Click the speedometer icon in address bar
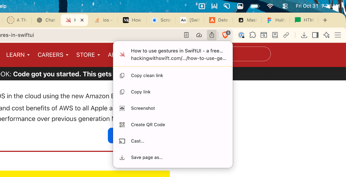This screenshot has height=177, width=346. point(199,35)
